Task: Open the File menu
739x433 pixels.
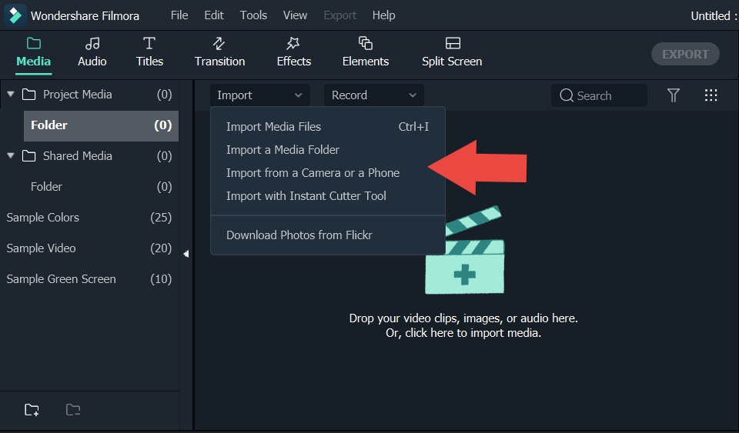Action: point(179,15)
